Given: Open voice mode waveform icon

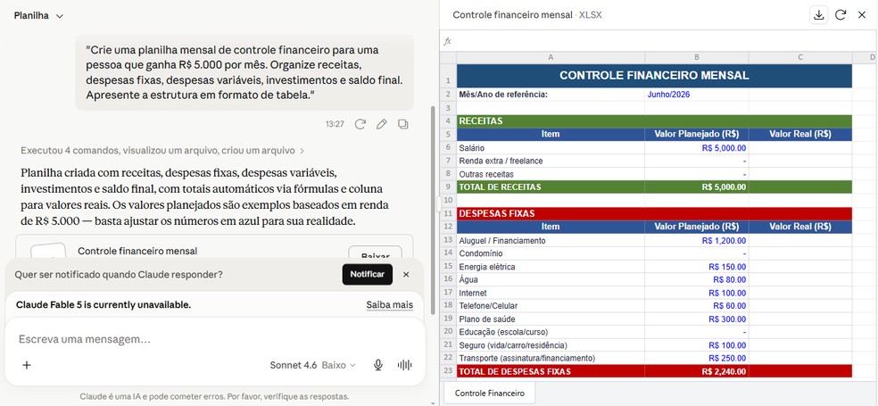Looking at the screenshot, I should pyautogui.click(x=404, y=365).
